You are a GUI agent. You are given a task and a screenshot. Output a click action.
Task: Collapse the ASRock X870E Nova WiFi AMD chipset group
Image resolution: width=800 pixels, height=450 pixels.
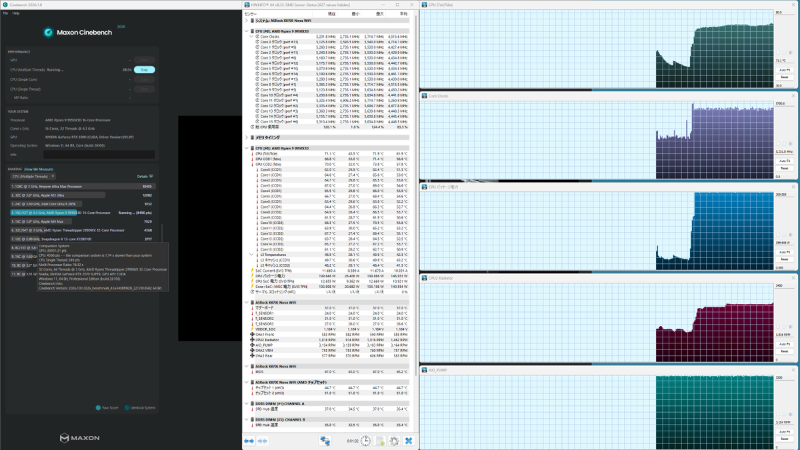(x=247, y=383)
